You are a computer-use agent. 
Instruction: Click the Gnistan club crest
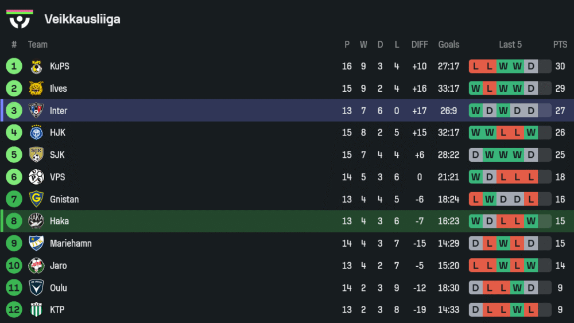(36, 199)
